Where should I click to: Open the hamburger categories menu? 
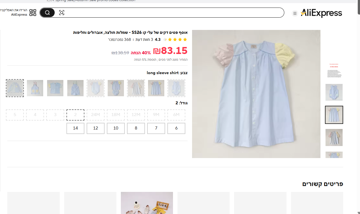click(x=295, y=13)
